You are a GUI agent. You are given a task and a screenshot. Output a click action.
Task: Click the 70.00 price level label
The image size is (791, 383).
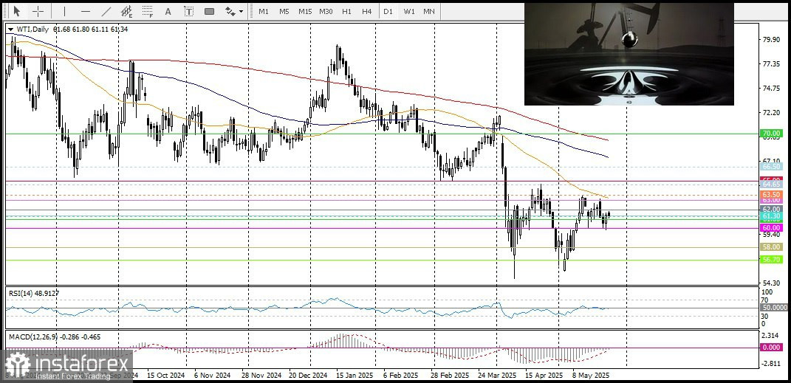tap(772, 134)
